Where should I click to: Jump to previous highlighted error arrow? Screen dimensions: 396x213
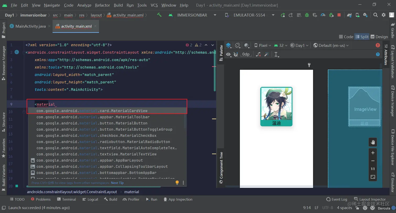coord(206,45)
